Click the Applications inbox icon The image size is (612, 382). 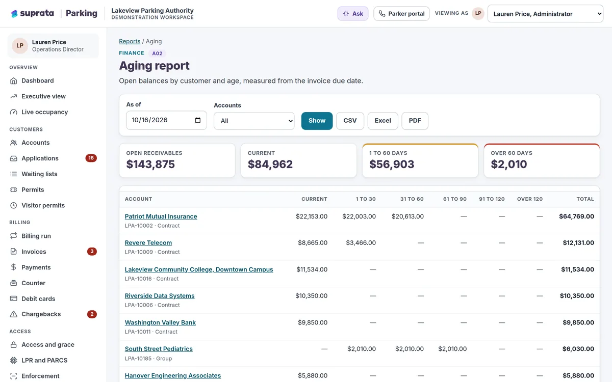click(14, 158)
